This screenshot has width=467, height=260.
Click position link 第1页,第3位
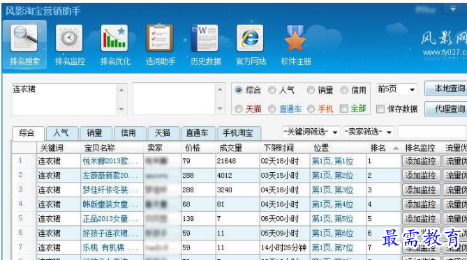(333, 190)
